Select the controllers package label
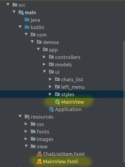Screen dimensions: 125x167 pos(68,57)
